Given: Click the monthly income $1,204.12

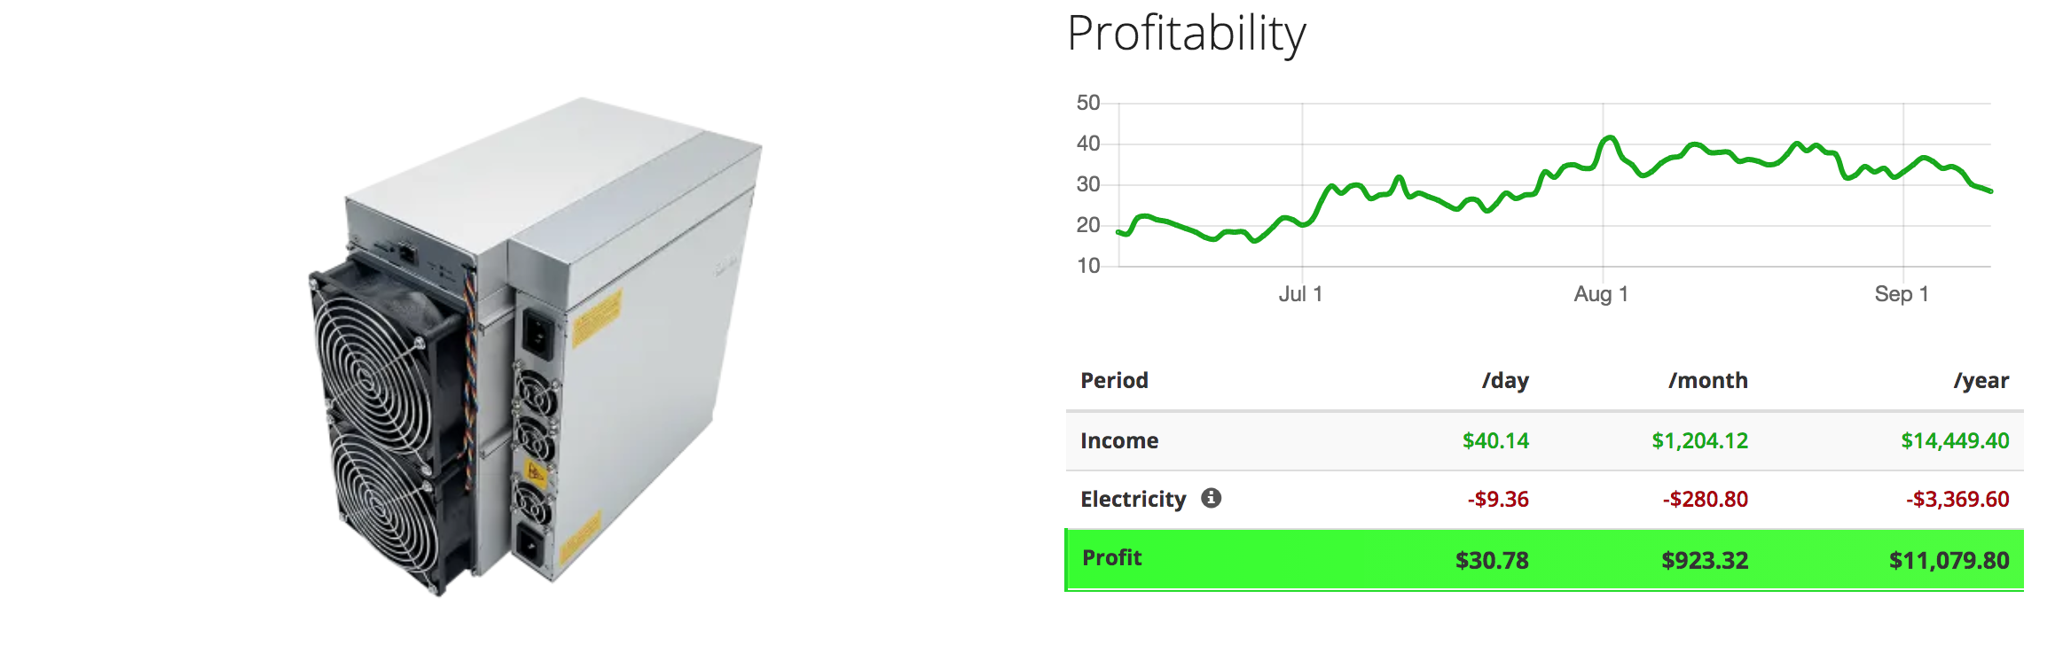Looking at the screenshot, I should click(1699, 440).
